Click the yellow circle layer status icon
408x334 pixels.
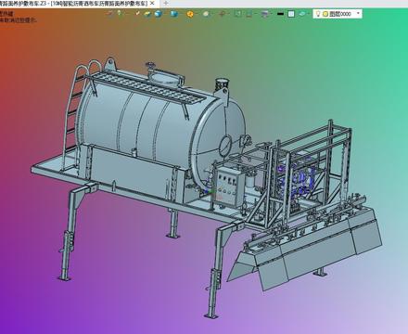(325, 14)
